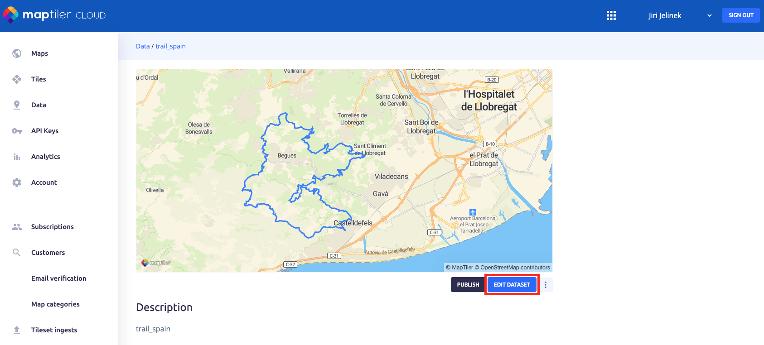Click the Viladecans map label
Viewport: 764px width, 345px height.
point(391,177)
